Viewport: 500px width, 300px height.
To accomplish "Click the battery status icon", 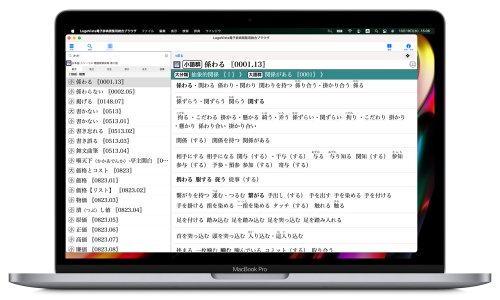I will pyautogui.click(x=339, y=31).
